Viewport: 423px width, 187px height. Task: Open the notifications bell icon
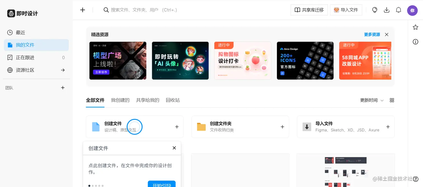click(399, 10)
